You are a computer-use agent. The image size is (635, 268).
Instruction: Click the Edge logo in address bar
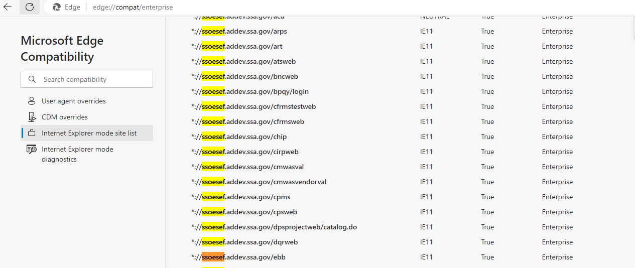click(x=57, y=8)
